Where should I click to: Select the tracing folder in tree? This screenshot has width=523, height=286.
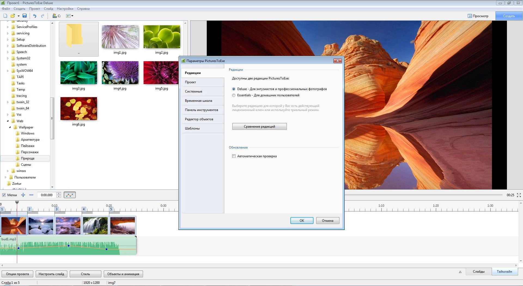point(22,96)
